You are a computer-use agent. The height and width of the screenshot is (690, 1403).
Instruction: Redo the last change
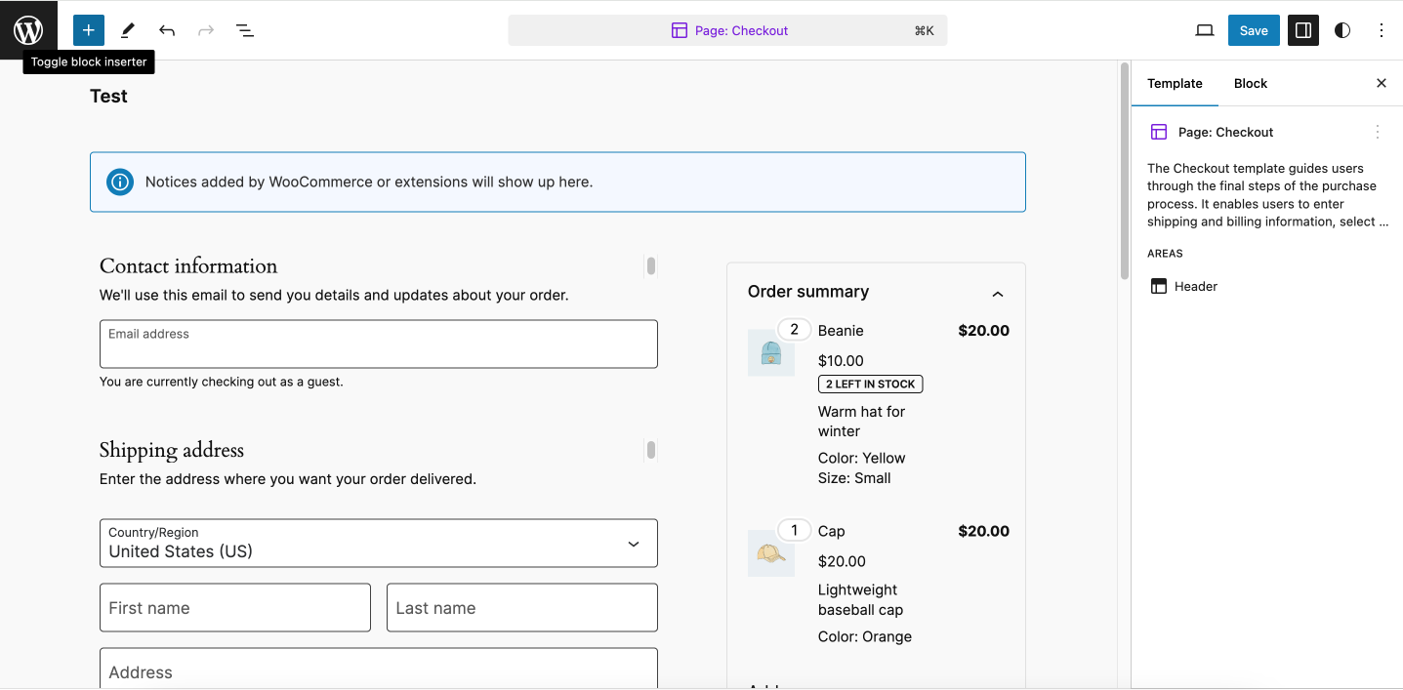[x=206, y=30]
